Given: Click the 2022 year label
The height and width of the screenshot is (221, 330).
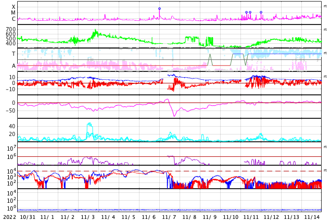Looking at the screenshot, I should (10, 217).
